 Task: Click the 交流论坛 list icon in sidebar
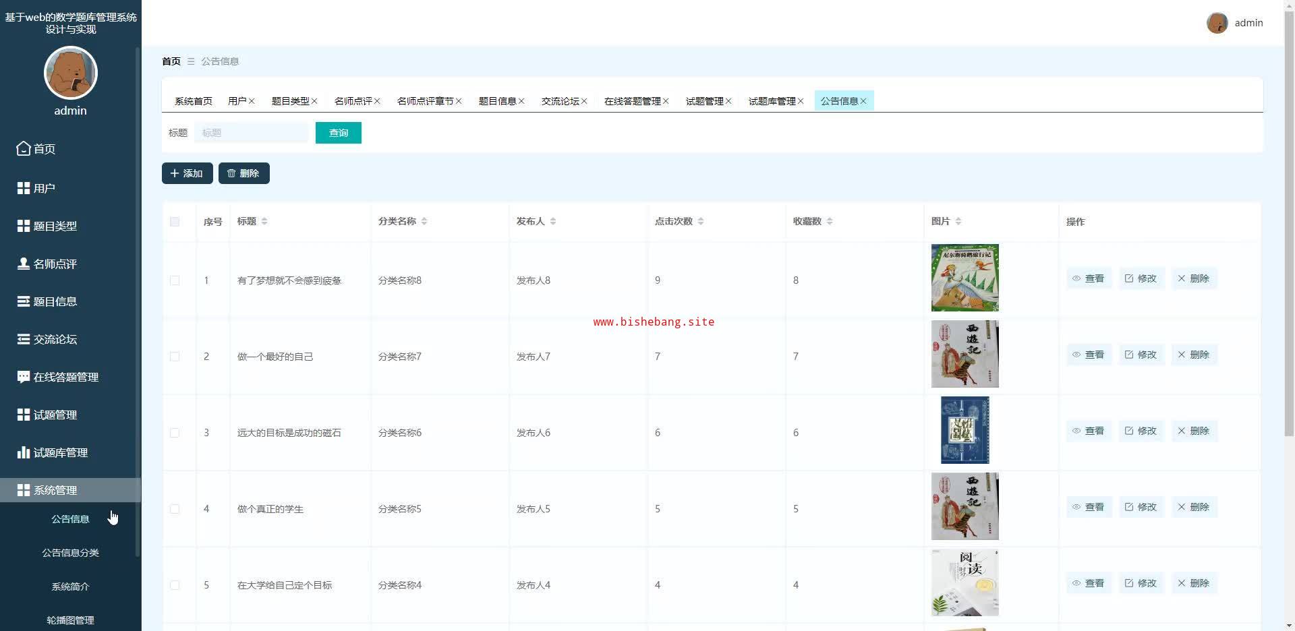tap(24, 339)
